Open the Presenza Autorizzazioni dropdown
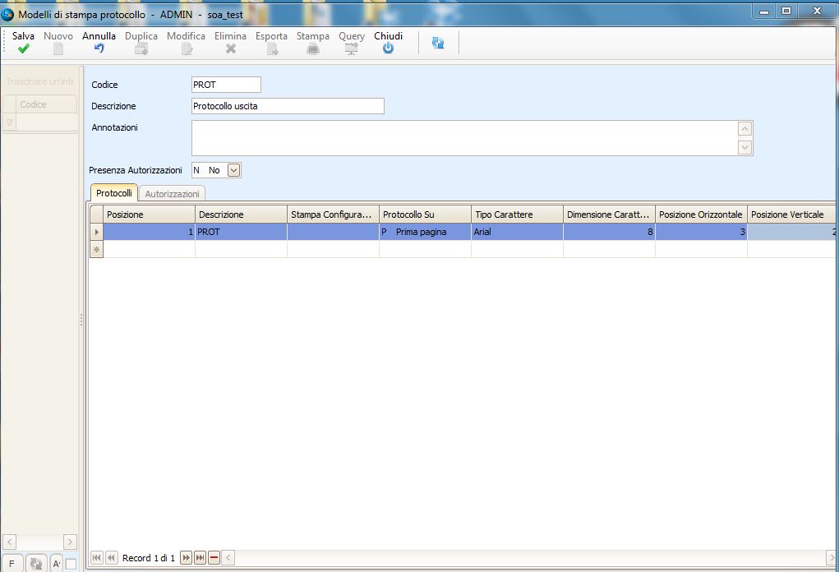Screen dimensions: 839x572 [x=233, y=170]
